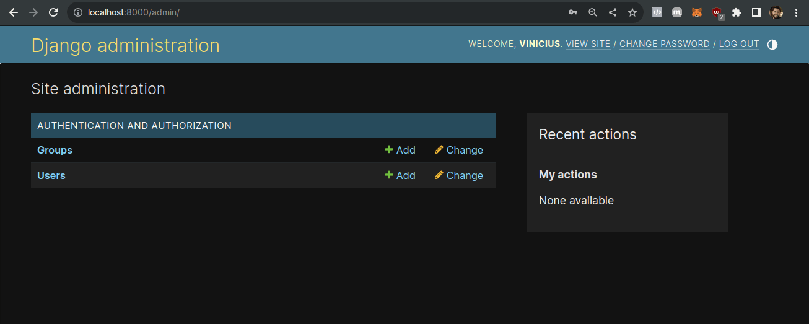809x324 pixels.
Task: Click the Log Out link
Action: coord(739,44)
